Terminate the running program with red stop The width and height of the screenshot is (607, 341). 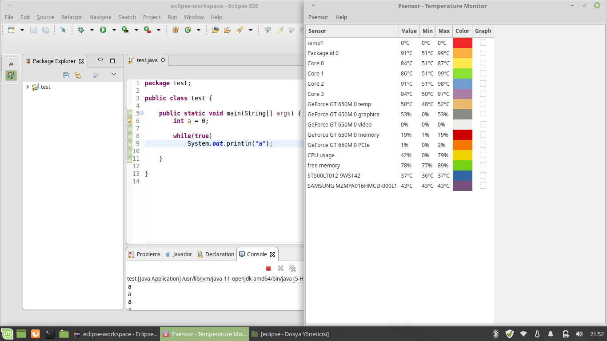(x=268, y=268)
